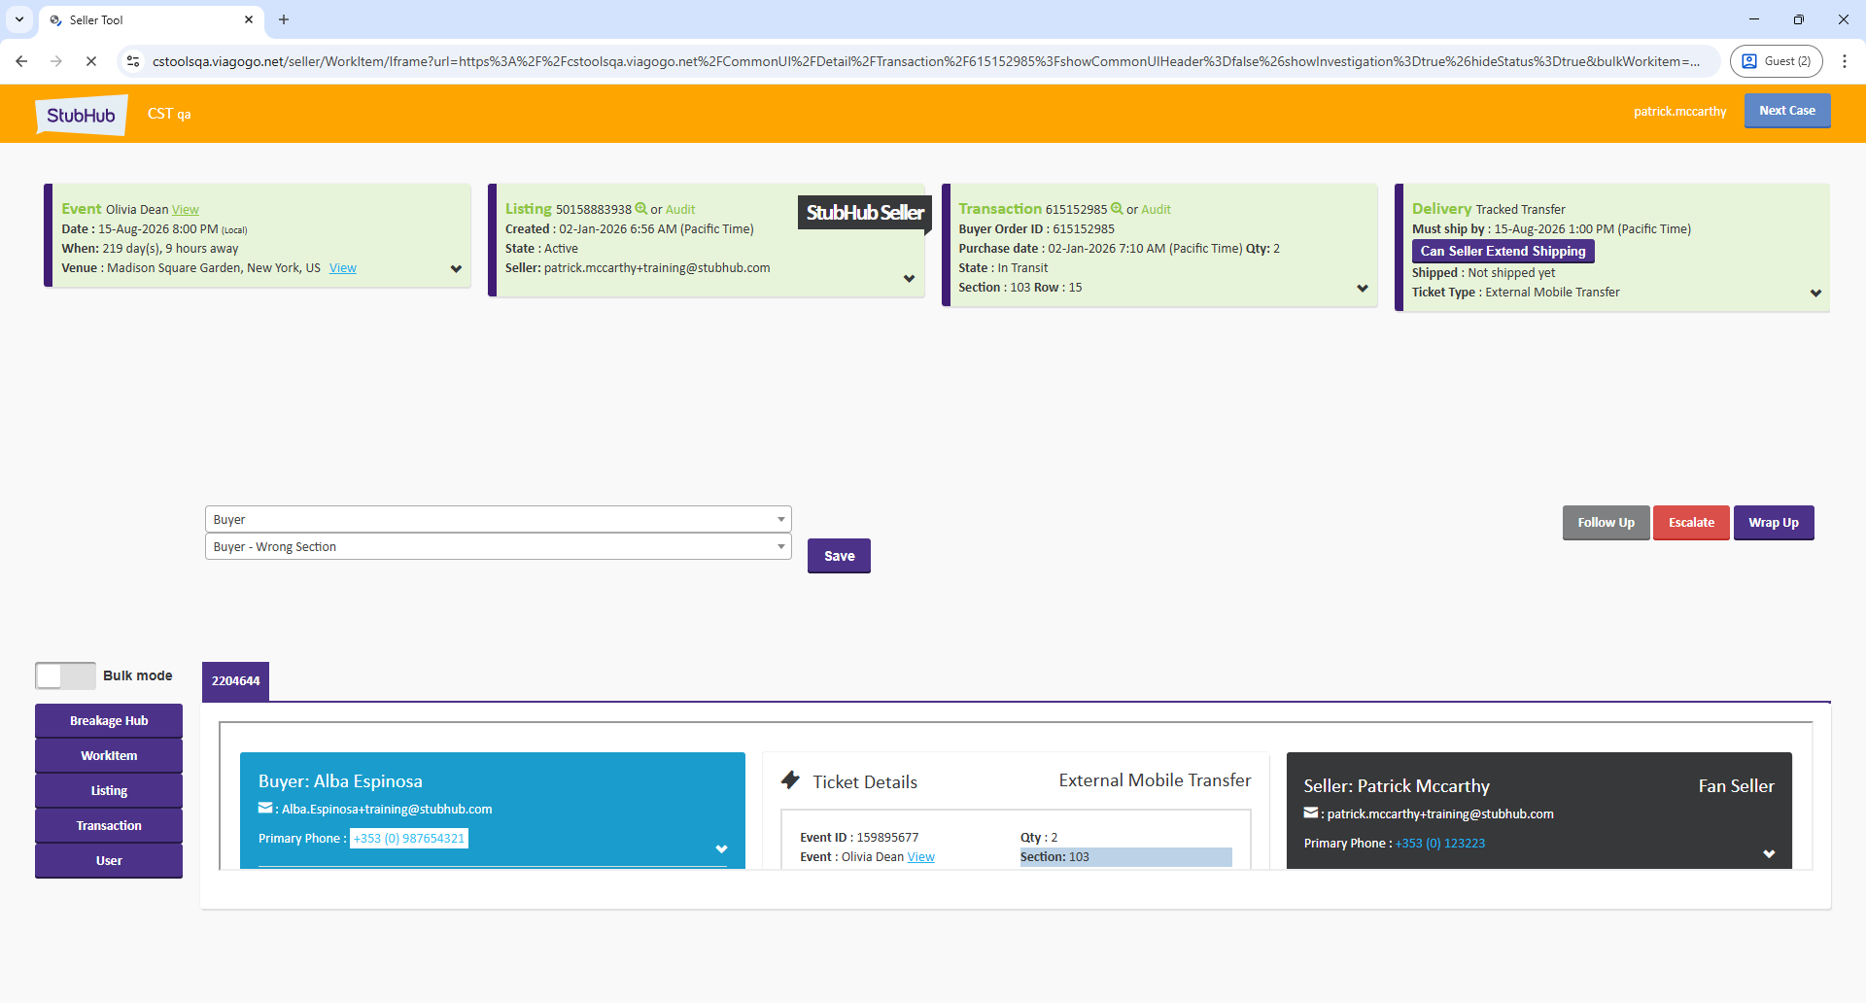Select the 2204644 work item tab
Image resolution: width=1866 pixels, height=1003 pixels.
coord(235,681)
